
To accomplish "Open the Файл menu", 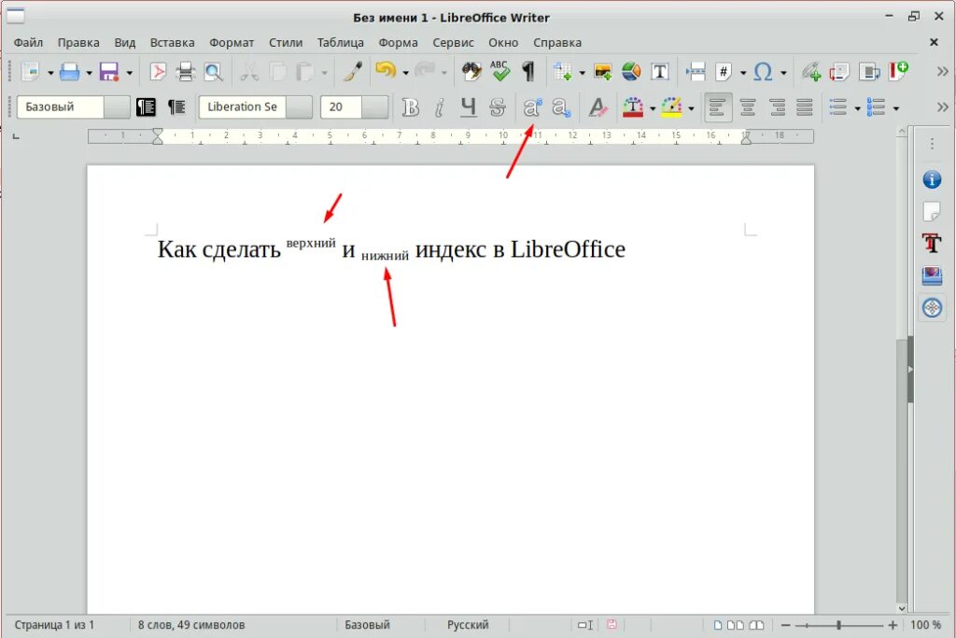I will pyautogui.click(x=29, y=43).
